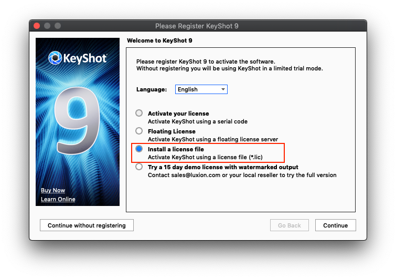Viewport: 396px width, 279px height.
Task: Click the Activate your license label
Action: point(178,113)
